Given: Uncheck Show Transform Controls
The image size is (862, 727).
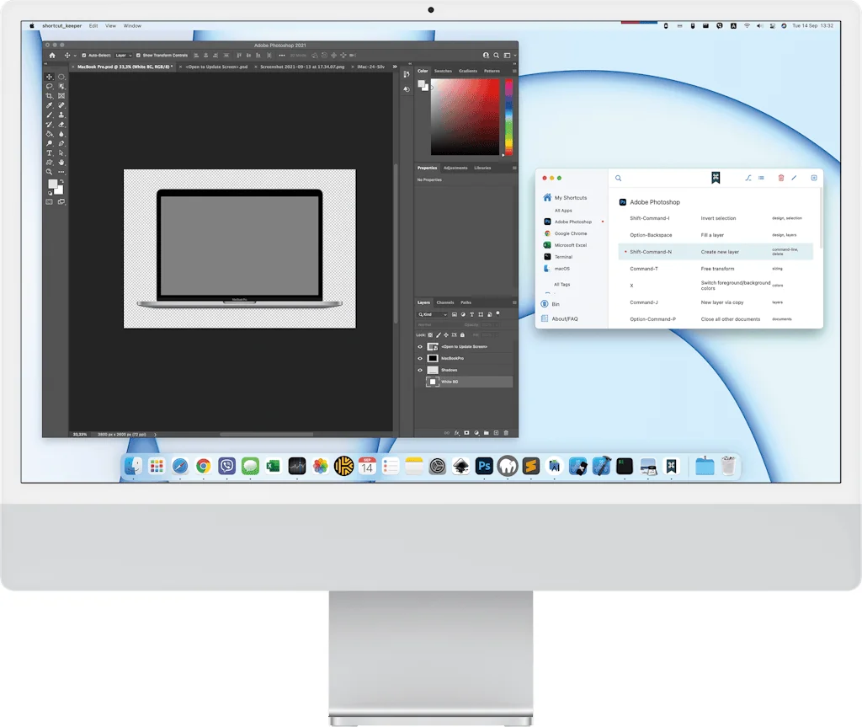Looking at the screenshot, I should (x=138, y=56).
